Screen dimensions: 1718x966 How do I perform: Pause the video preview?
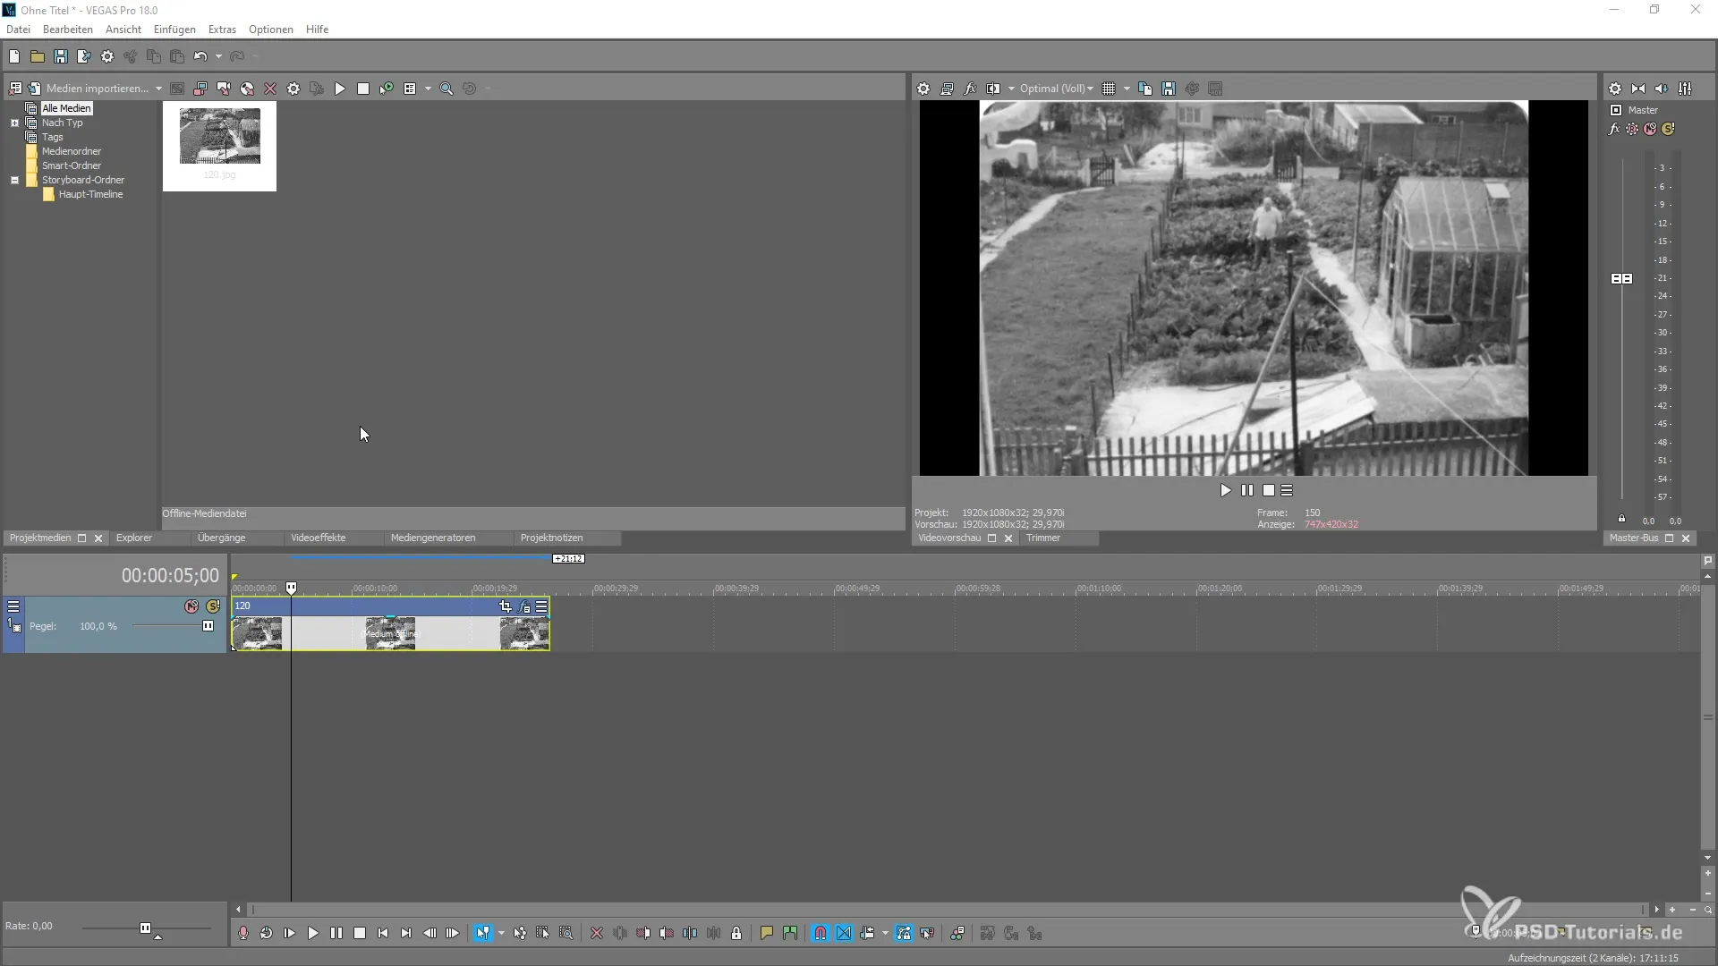(1247, 490)
